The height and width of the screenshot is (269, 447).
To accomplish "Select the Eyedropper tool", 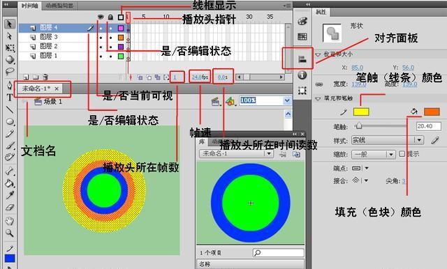I will [10, 195].
